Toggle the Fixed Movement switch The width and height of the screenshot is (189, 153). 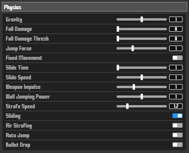(x=177, y=58)
